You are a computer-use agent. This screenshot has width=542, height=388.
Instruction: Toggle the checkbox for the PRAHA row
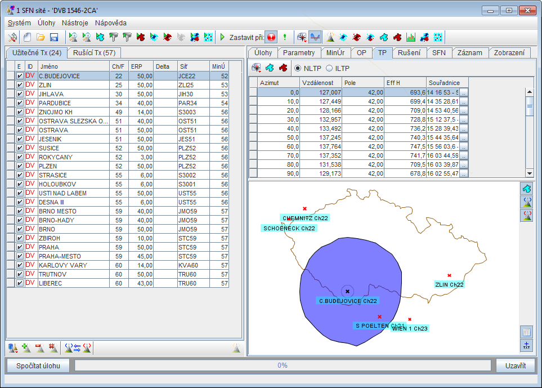pos(20,247)
